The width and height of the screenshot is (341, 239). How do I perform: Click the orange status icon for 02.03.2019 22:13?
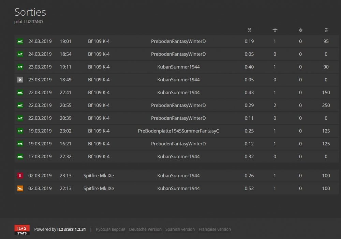point(20,188)
